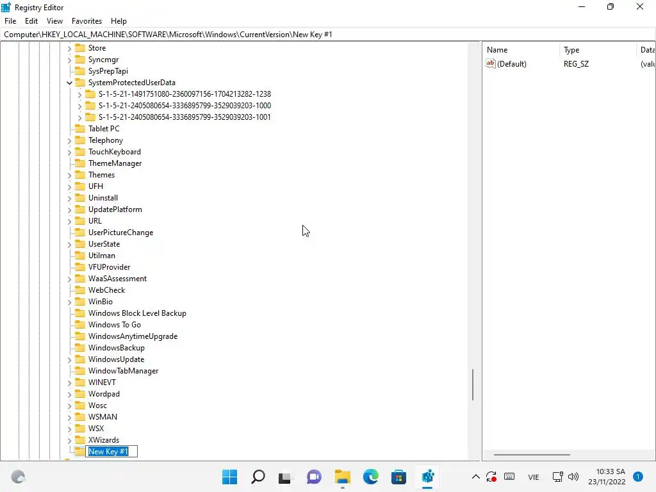Select the URL folder icon

pyautogui.click(x=80, y=220)
